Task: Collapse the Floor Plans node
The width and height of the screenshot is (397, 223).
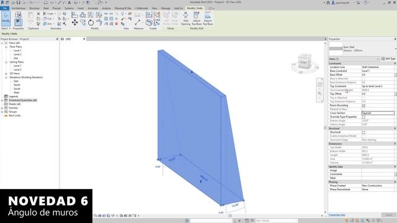Action: point(6,47)
